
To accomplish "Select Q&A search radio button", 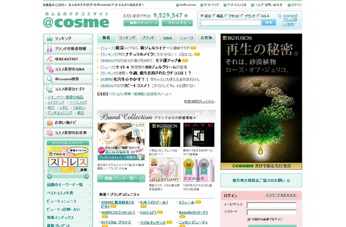I will point(259,16).
